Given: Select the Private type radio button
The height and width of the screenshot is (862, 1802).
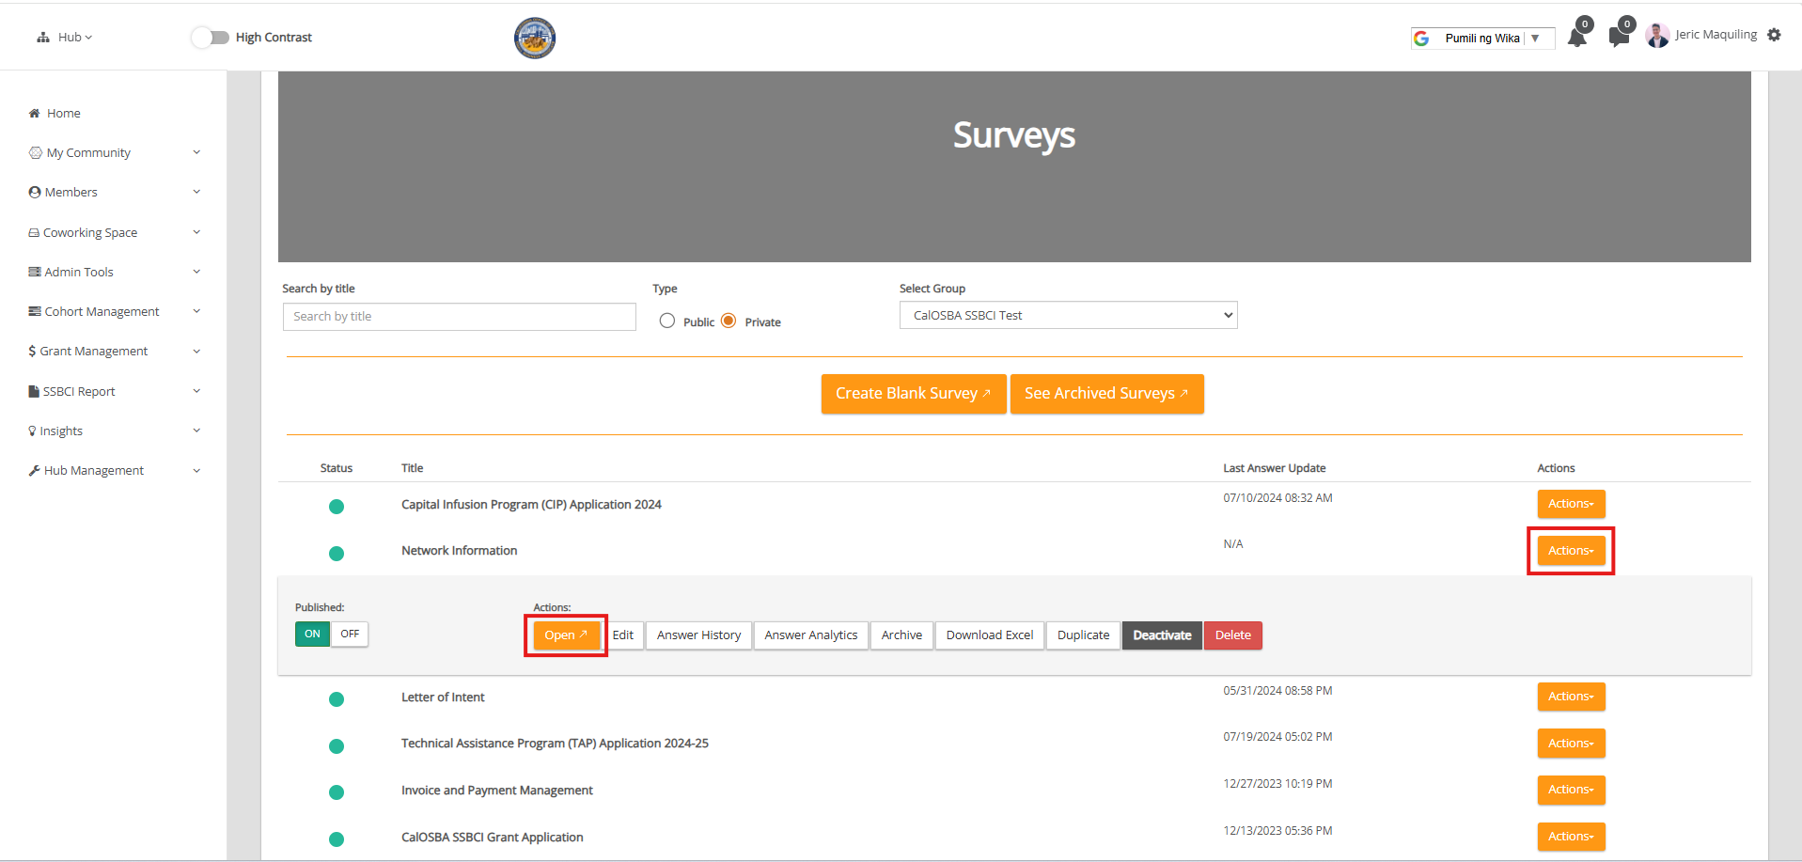Looking at the screenshot, I should (729, 321).
